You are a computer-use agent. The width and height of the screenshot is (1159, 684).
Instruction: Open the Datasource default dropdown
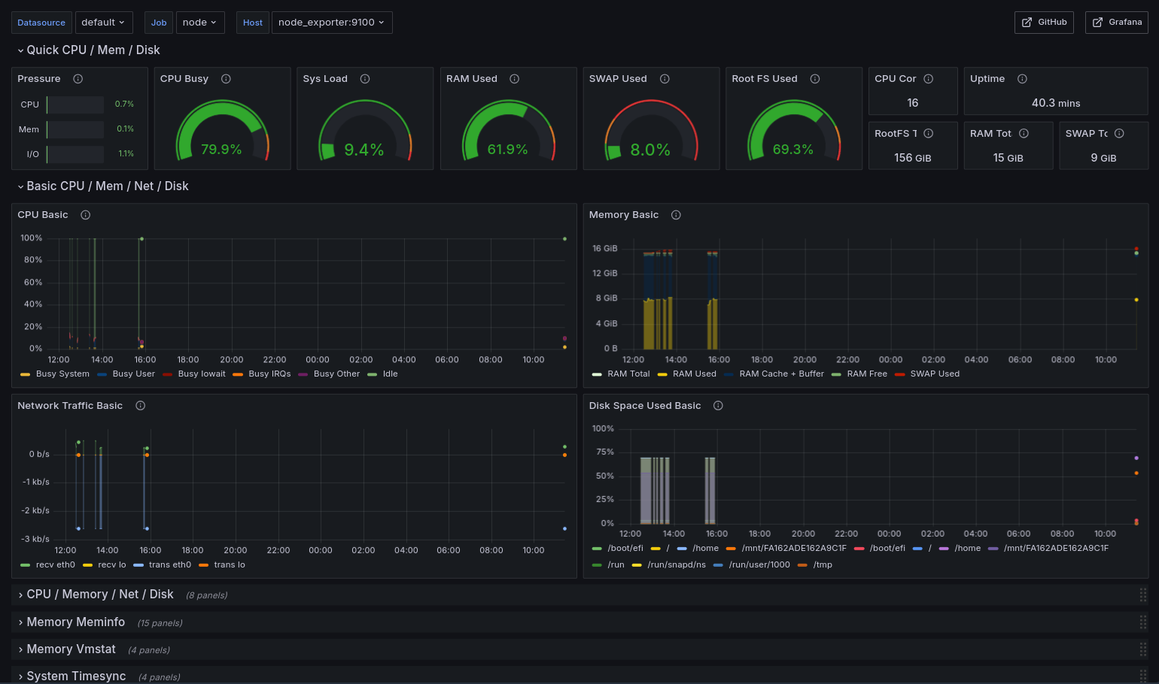tap(103, 23)
